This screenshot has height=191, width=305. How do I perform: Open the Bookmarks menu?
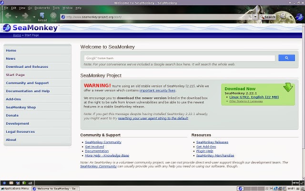pos(42,8)
